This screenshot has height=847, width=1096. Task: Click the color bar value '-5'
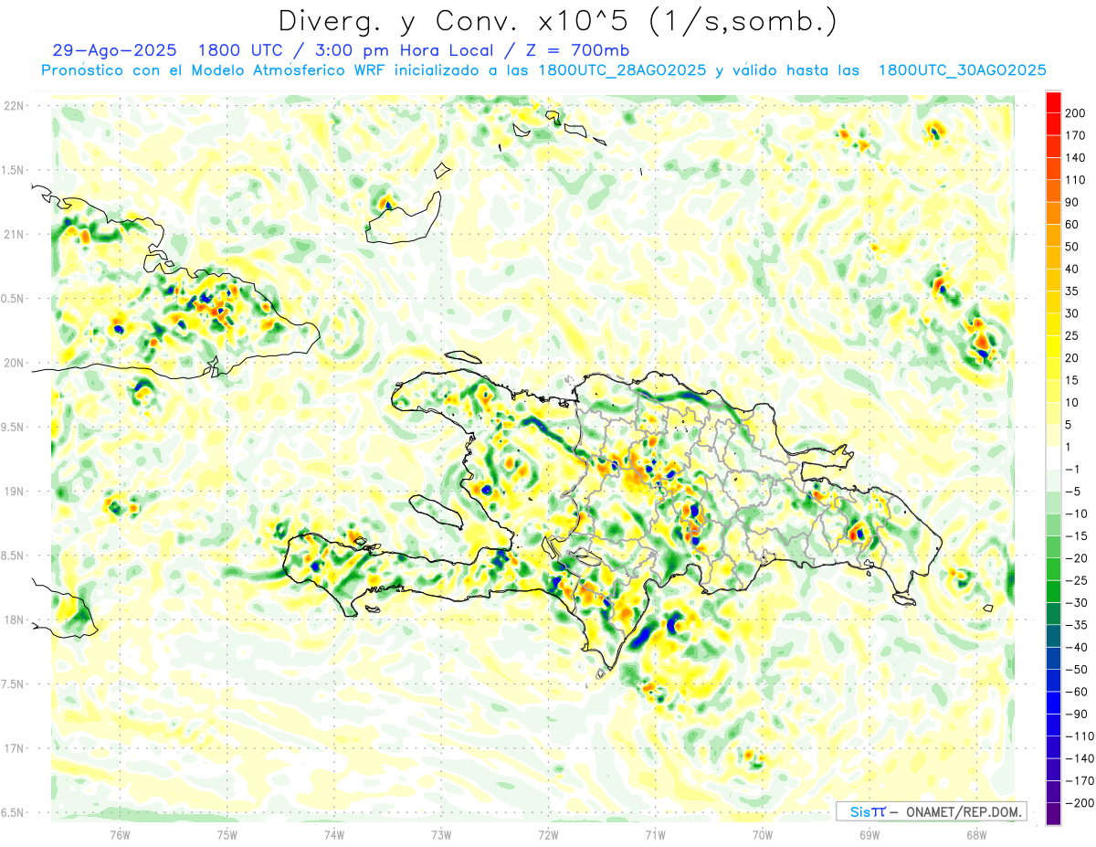pyautogui.click(x=1072, y=492)
